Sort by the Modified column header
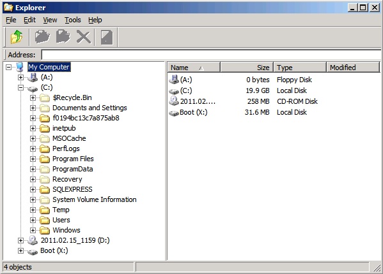The image size is (383, 274). click(x=353, y=68)
